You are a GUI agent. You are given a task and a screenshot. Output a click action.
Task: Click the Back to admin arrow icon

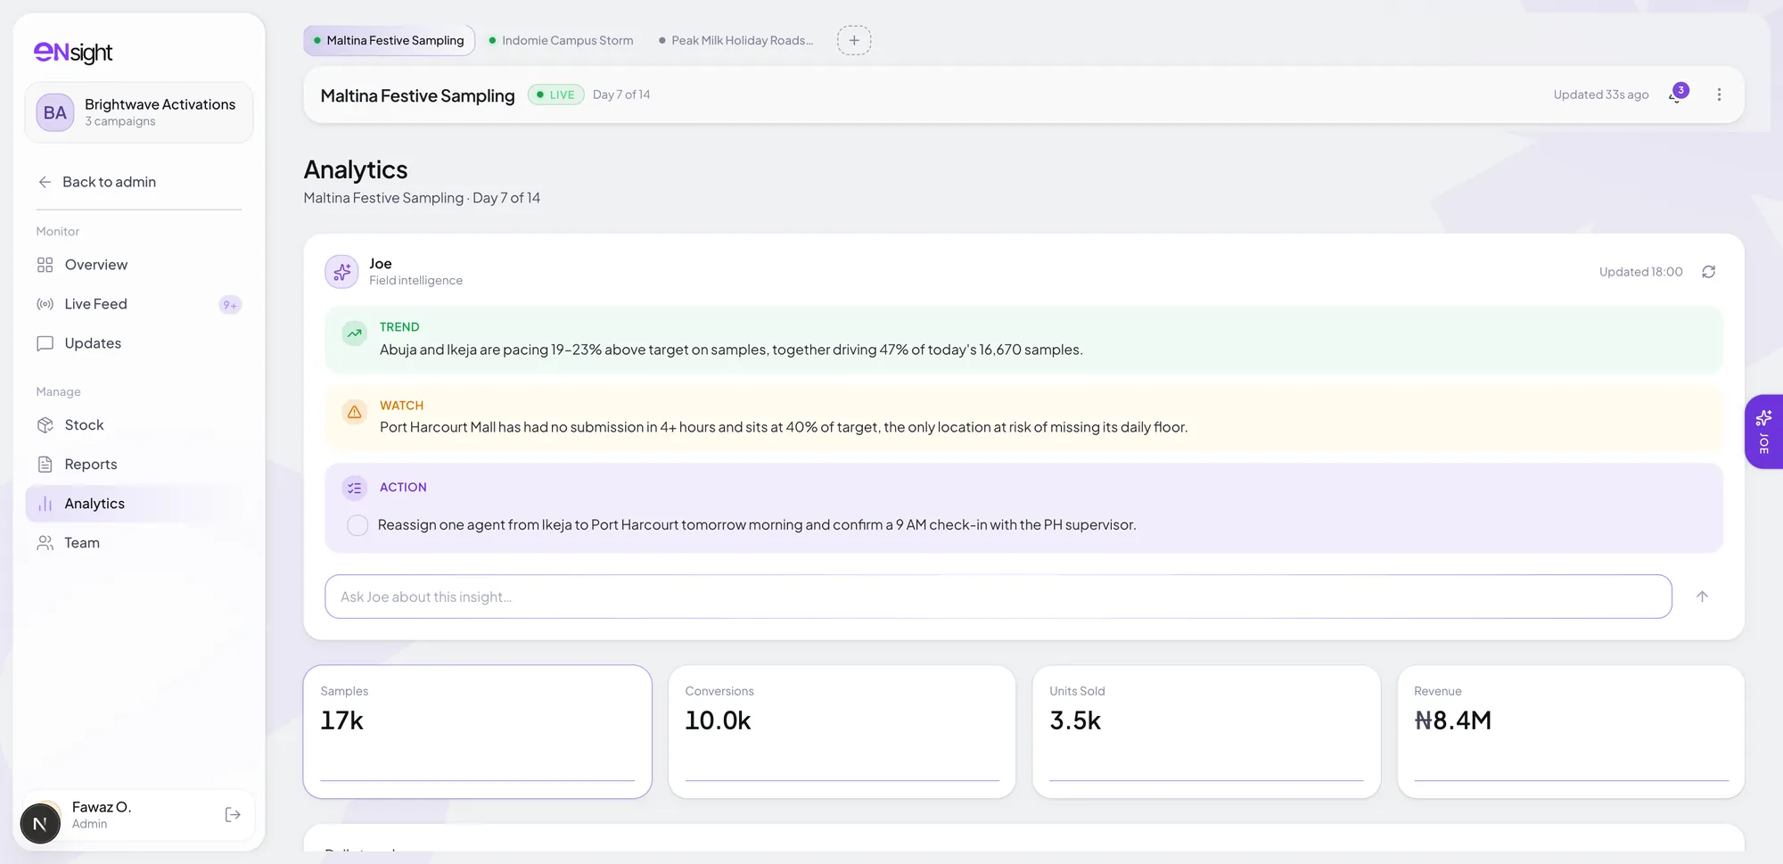point(45,182)
